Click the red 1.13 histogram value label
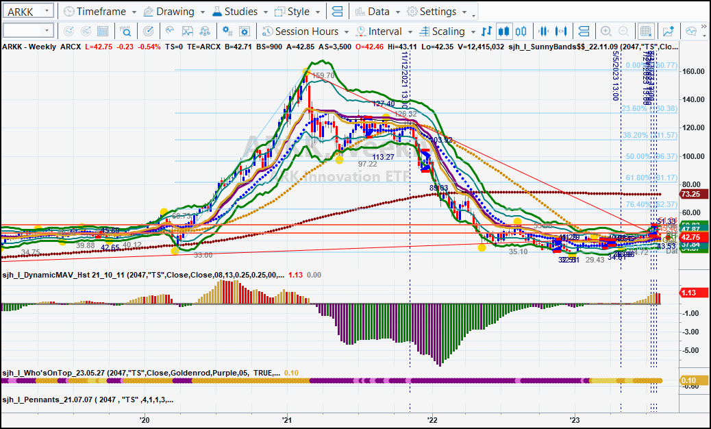Image resolution: width=711 pixels, height=429 pixels. coord(695,293)
